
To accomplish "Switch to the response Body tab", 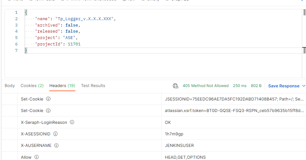I will (x=10, y=86).
